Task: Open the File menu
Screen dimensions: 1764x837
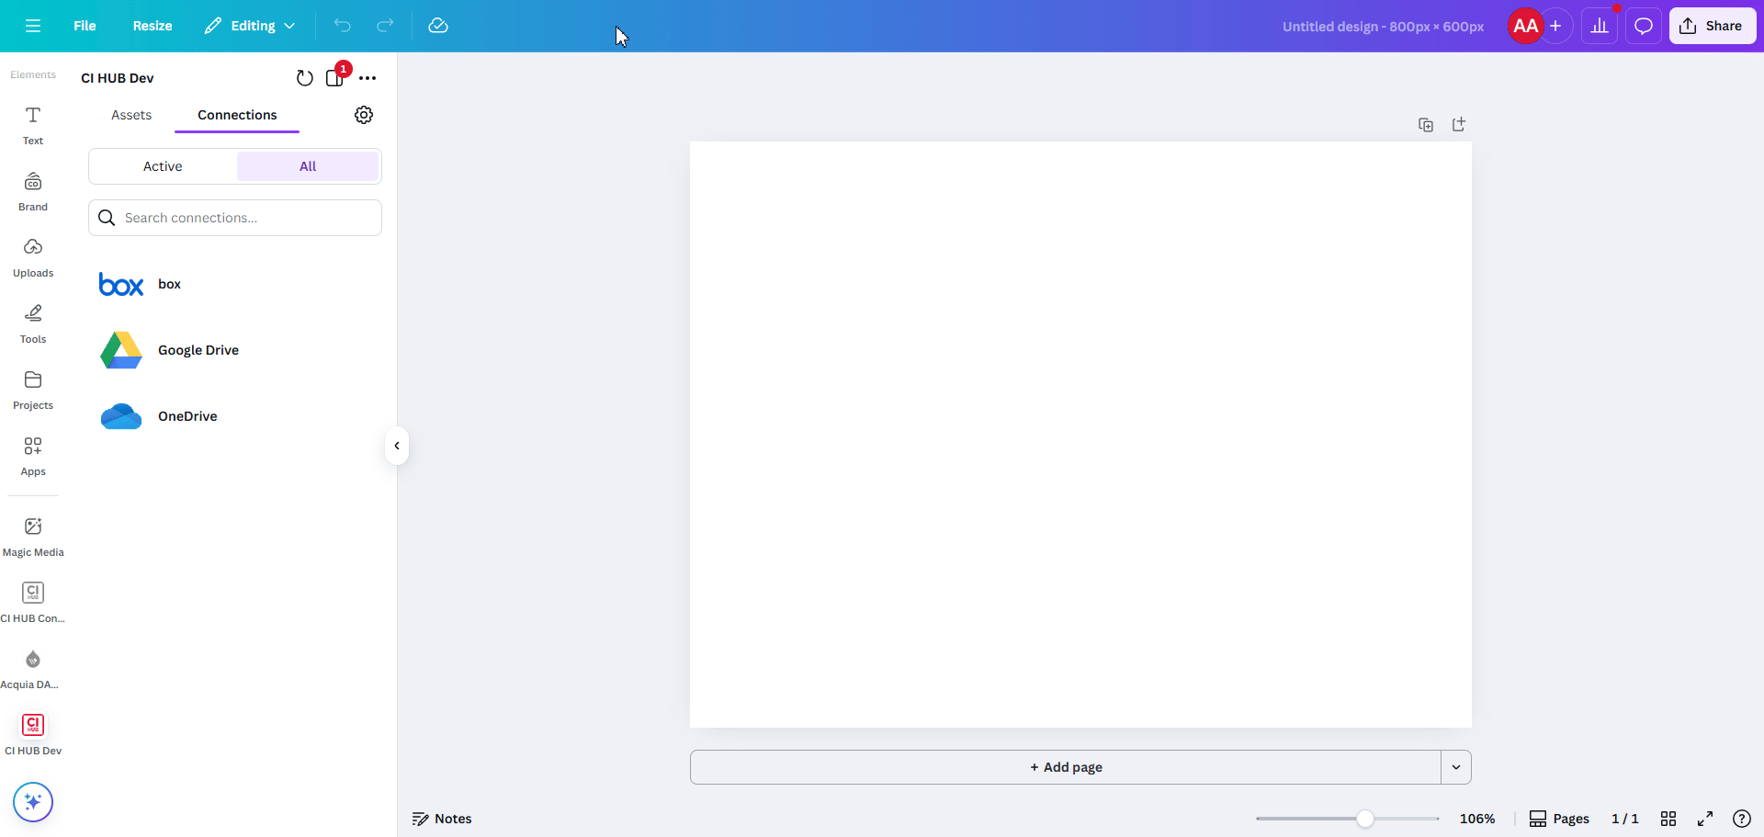Action: pyautogui.click(x=85, y=26)
